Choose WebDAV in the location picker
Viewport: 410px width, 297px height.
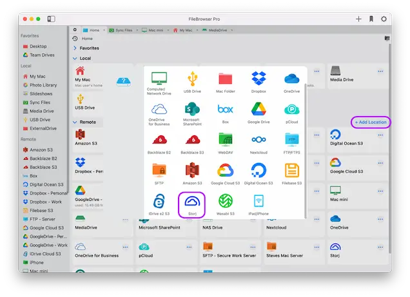pos(226,143)
